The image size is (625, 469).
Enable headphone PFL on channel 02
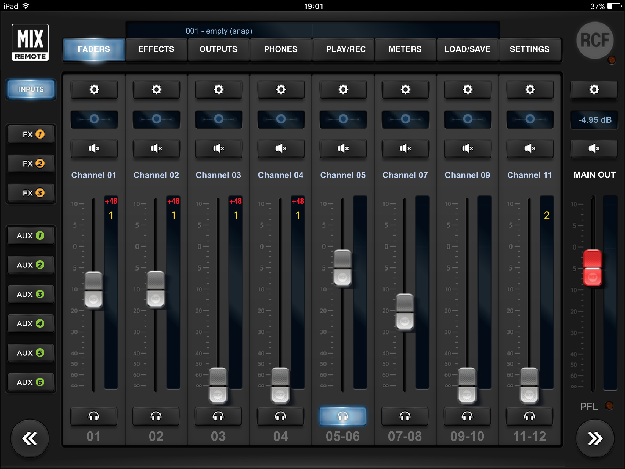click(x=156, y=416)
